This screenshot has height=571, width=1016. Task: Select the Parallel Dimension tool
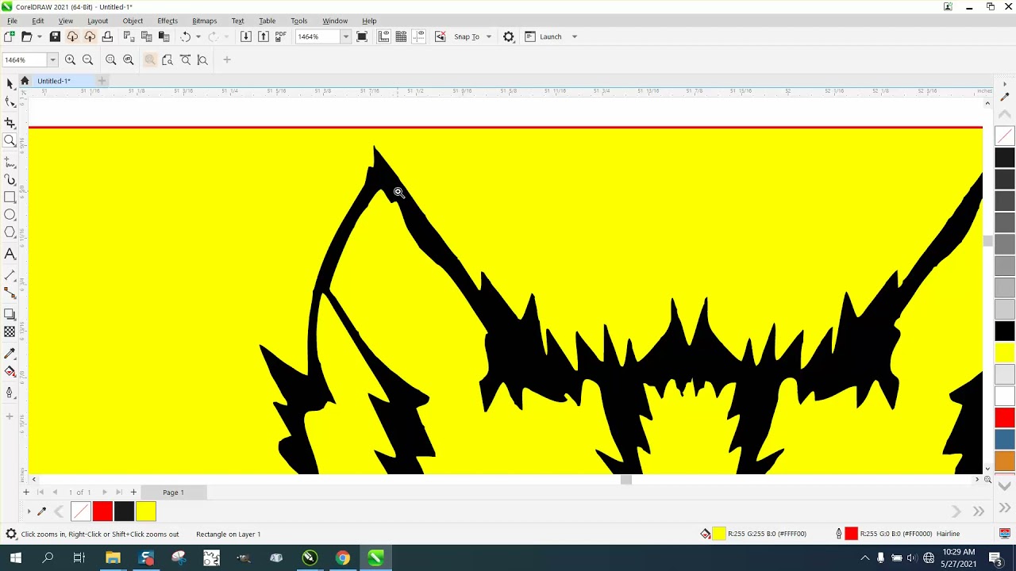coord(10,276)
